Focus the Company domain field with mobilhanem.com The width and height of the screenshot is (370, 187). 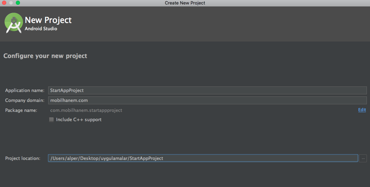tap(208, 100)
